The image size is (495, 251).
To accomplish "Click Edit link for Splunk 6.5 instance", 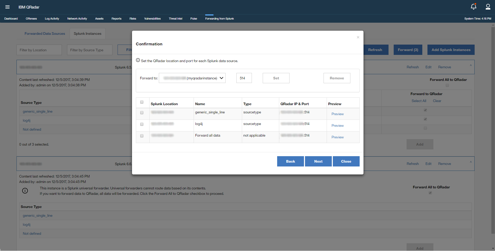I will (428, 67).
